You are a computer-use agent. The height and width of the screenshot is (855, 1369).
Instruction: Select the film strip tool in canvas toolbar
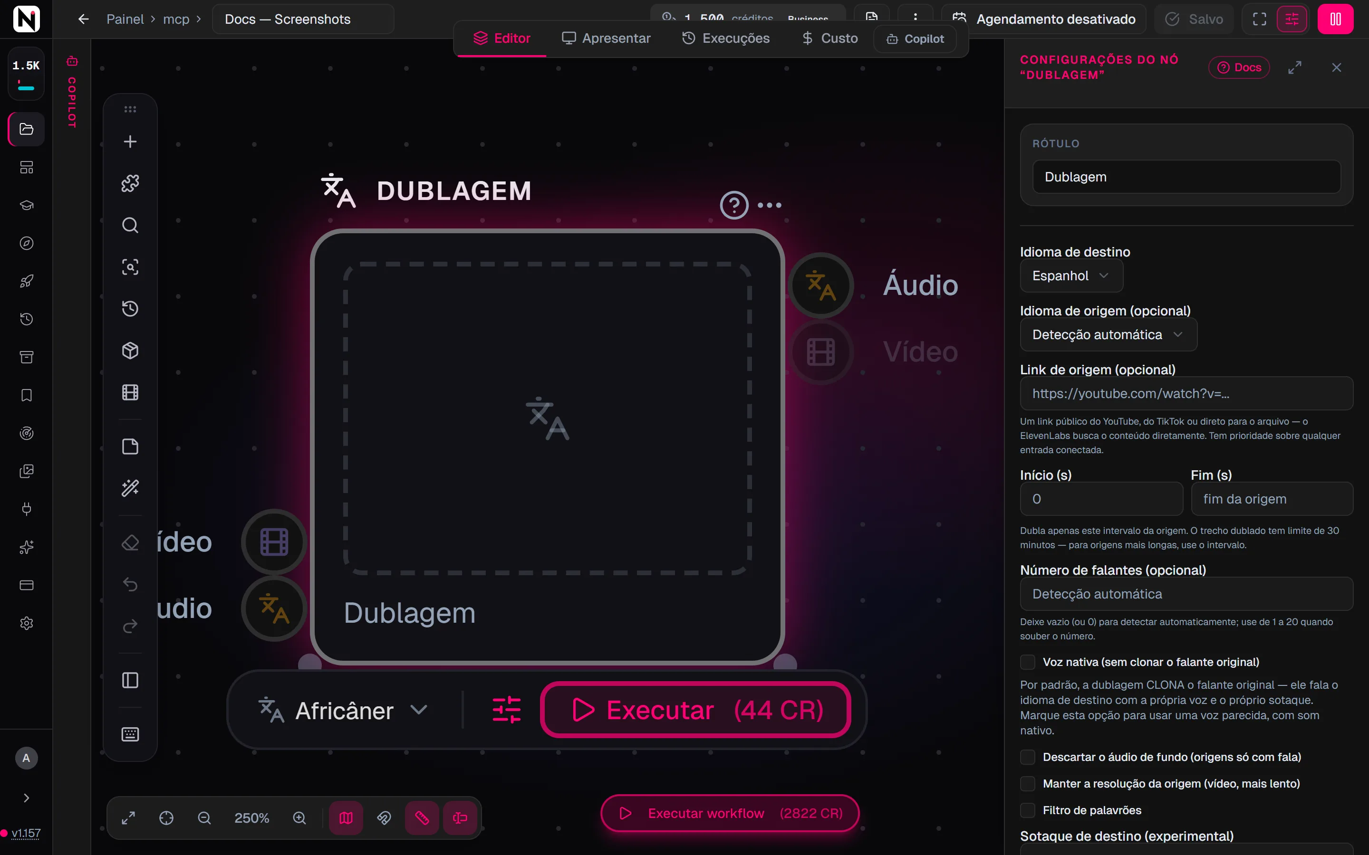click(130, 392)
